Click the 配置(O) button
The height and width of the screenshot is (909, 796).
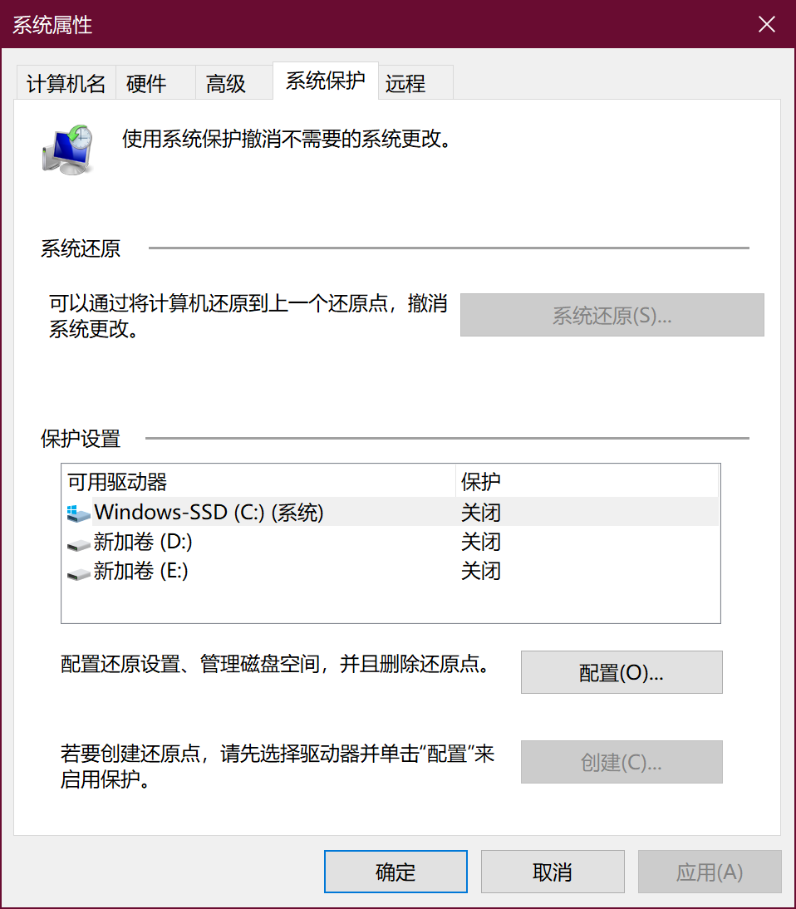[x=621, y=672]
